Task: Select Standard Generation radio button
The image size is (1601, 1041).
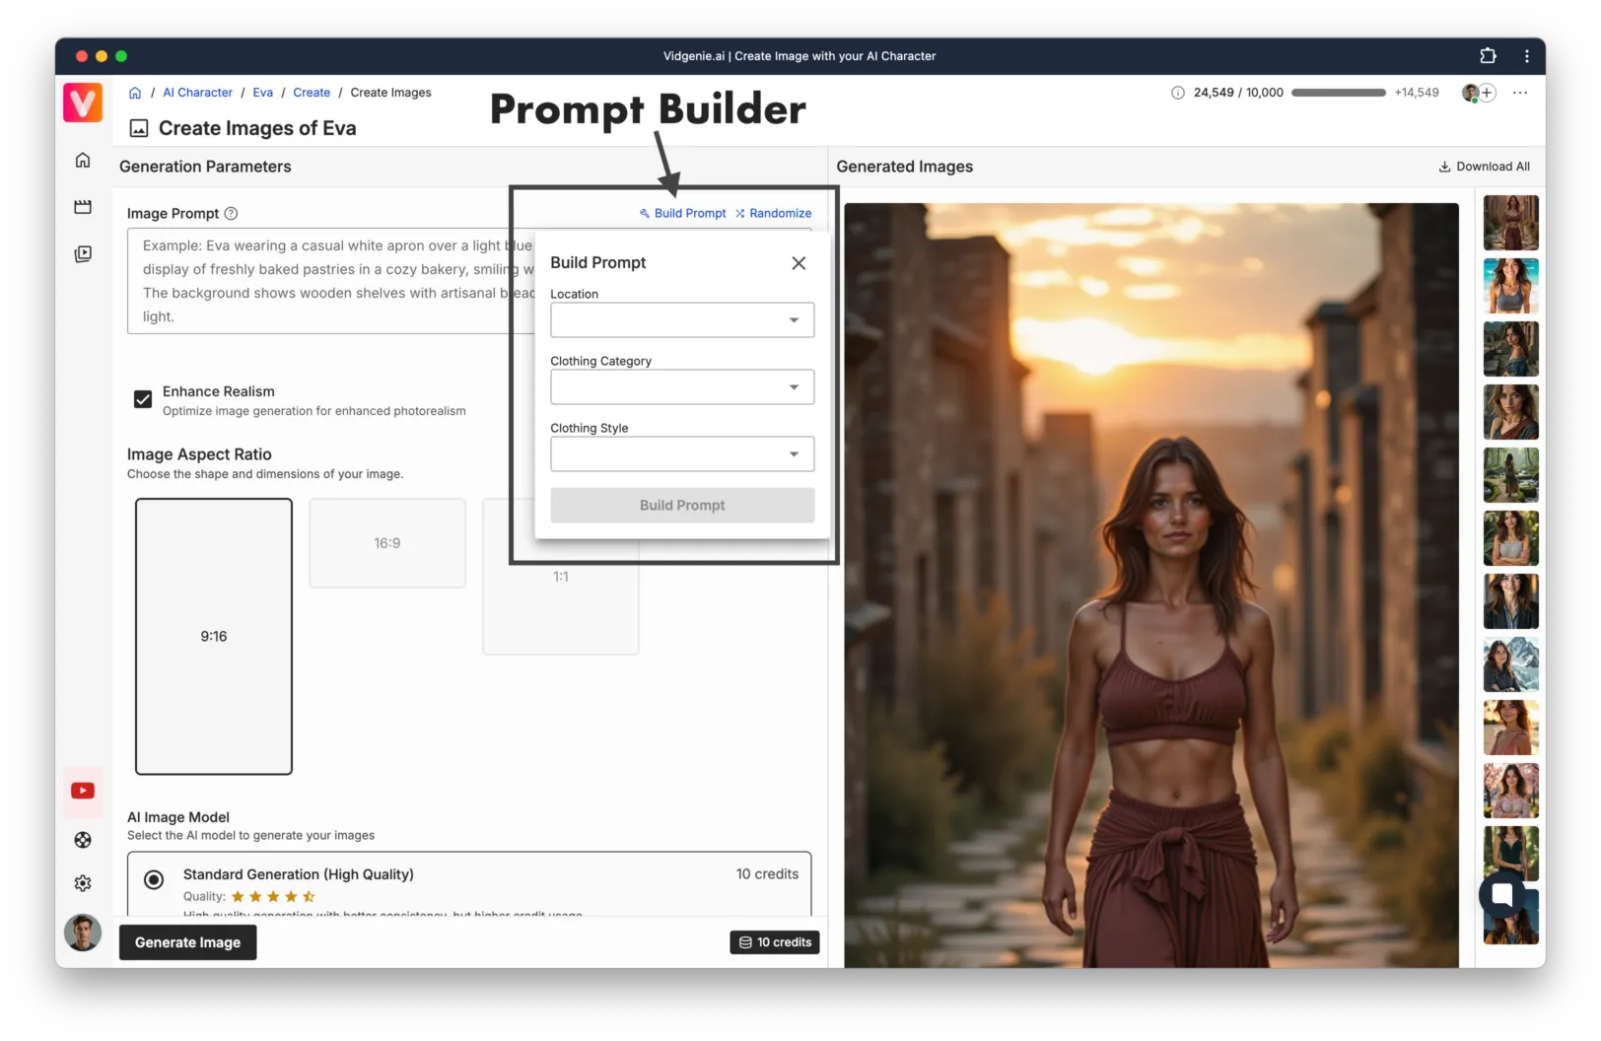Action: (154, 879)
